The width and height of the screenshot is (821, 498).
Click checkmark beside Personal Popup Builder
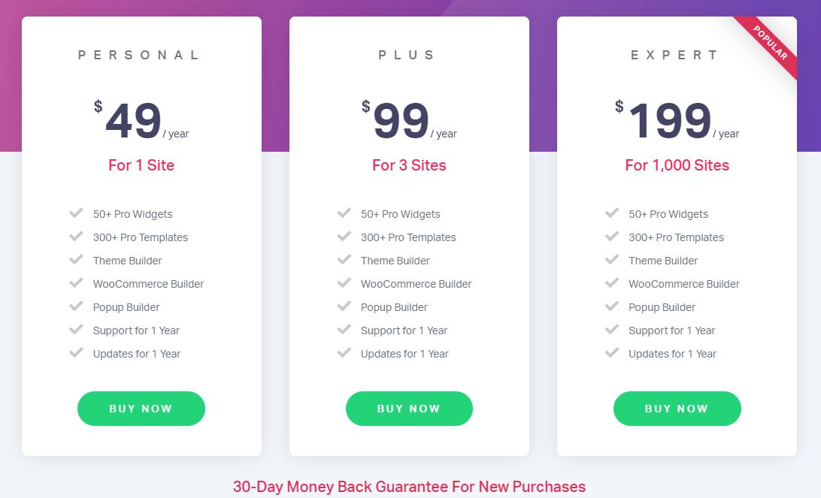77,306
